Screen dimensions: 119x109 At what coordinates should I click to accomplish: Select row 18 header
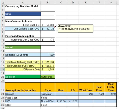[3, 69]
